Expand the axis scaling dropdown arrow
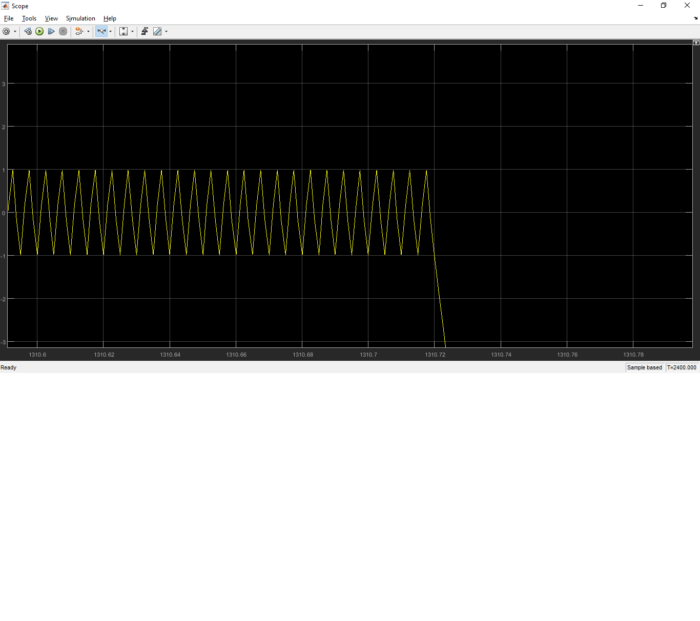The height and width of the screenshot is (621, 700). (x=132, y=32)
